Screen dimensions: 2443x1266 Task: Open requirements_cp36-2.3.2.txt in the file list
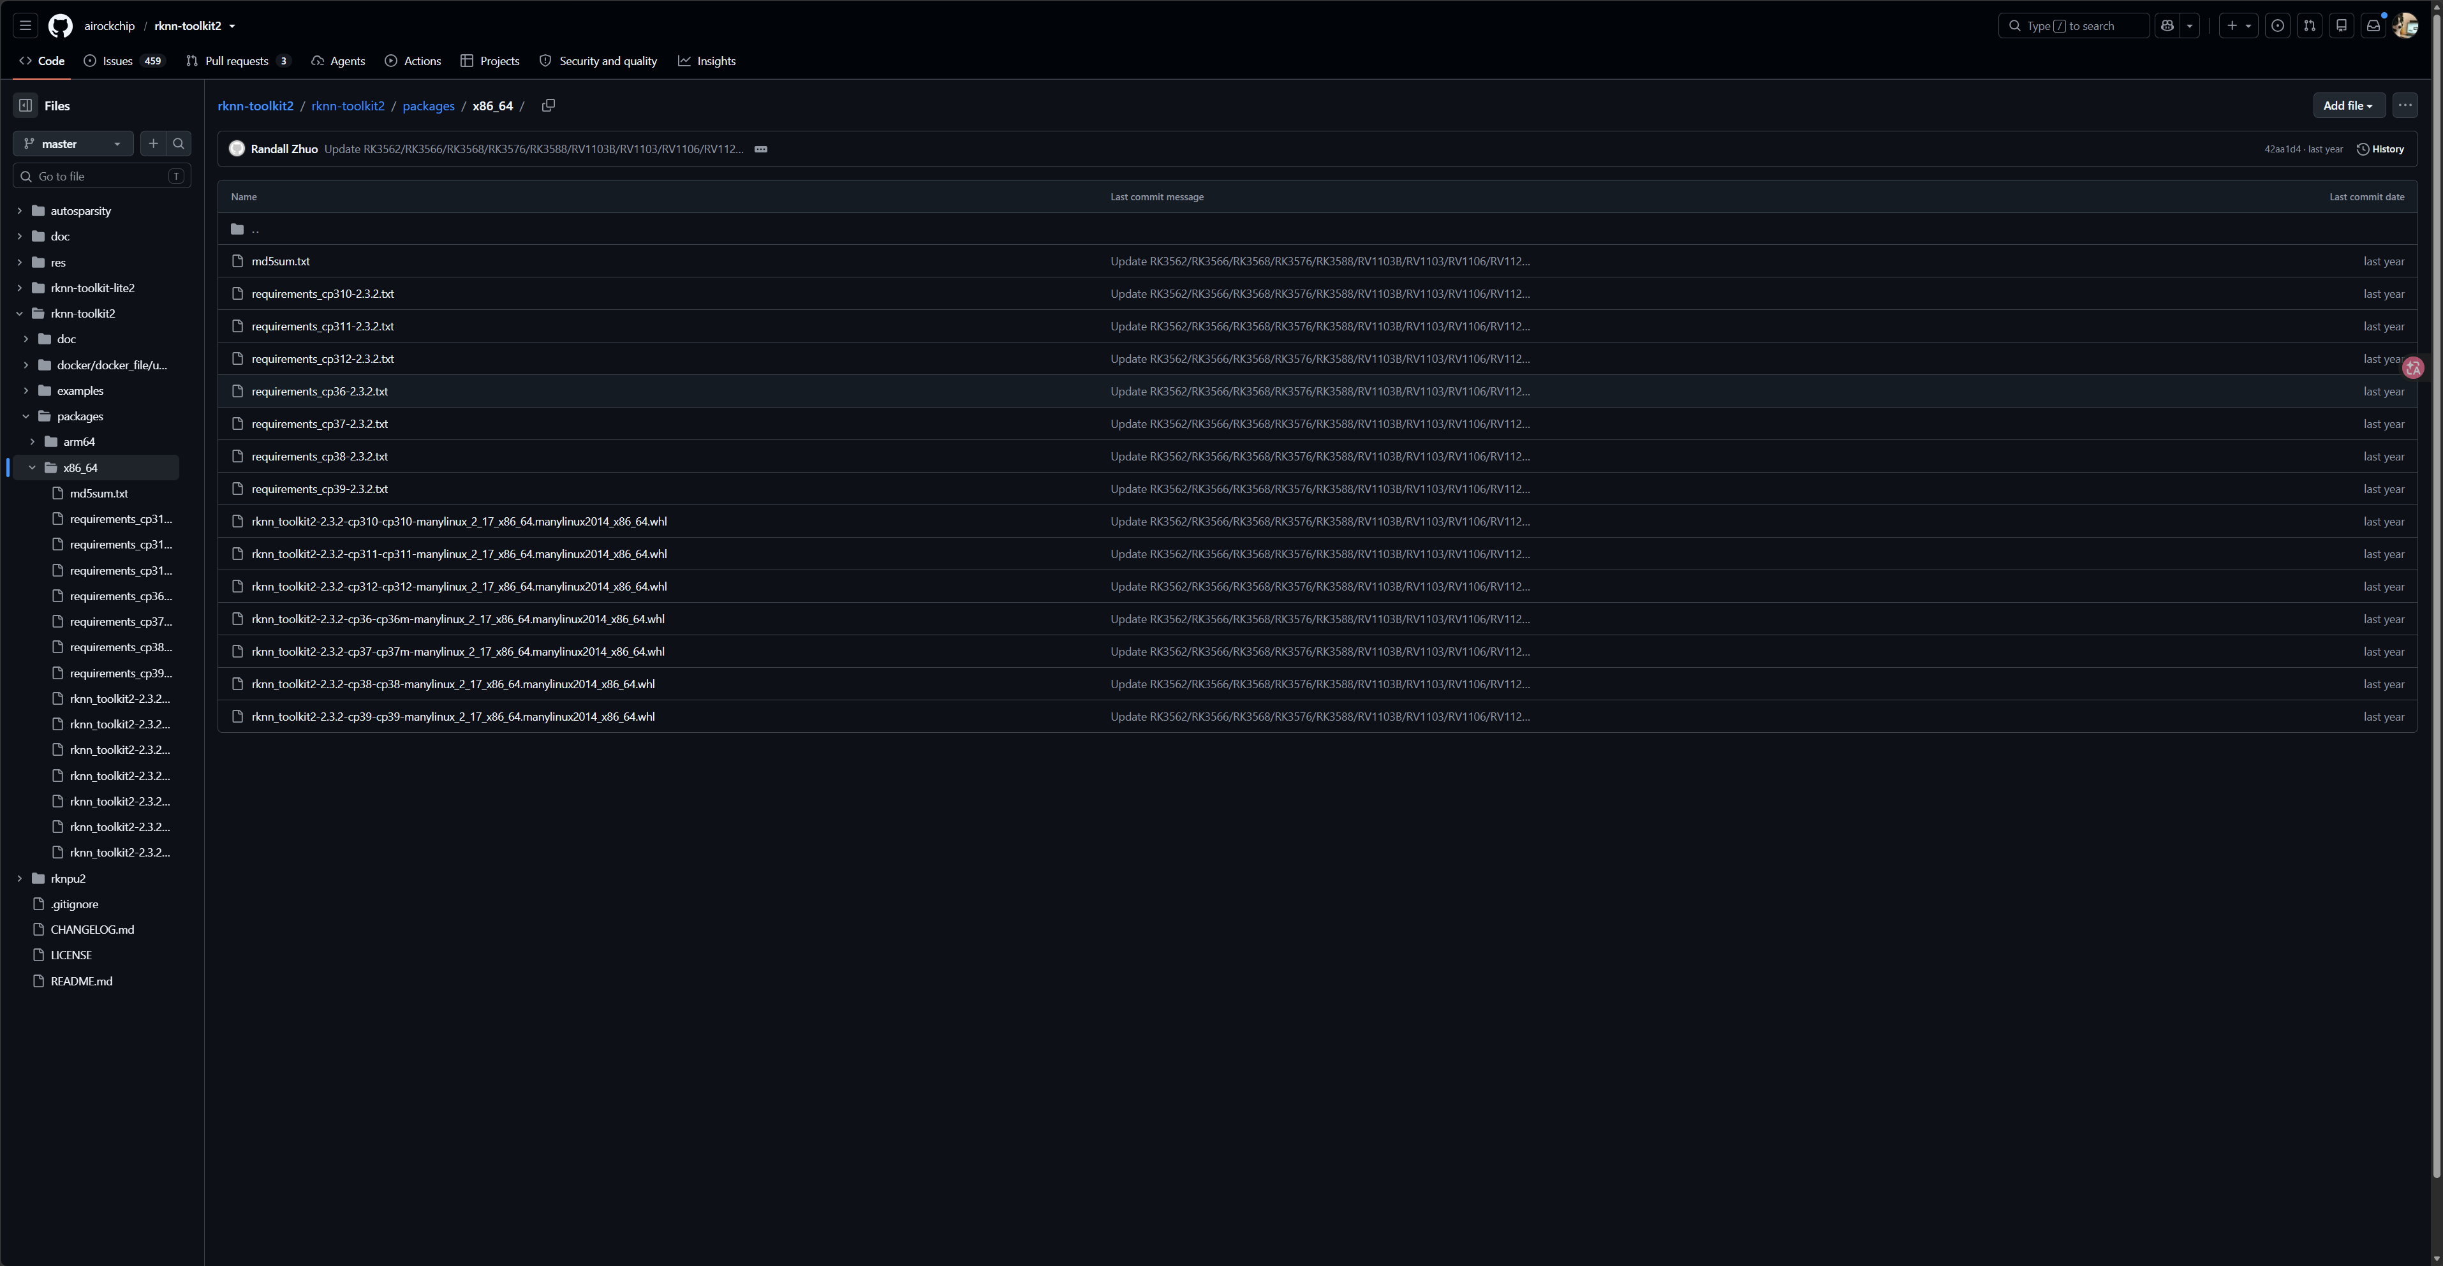point(320,392)
